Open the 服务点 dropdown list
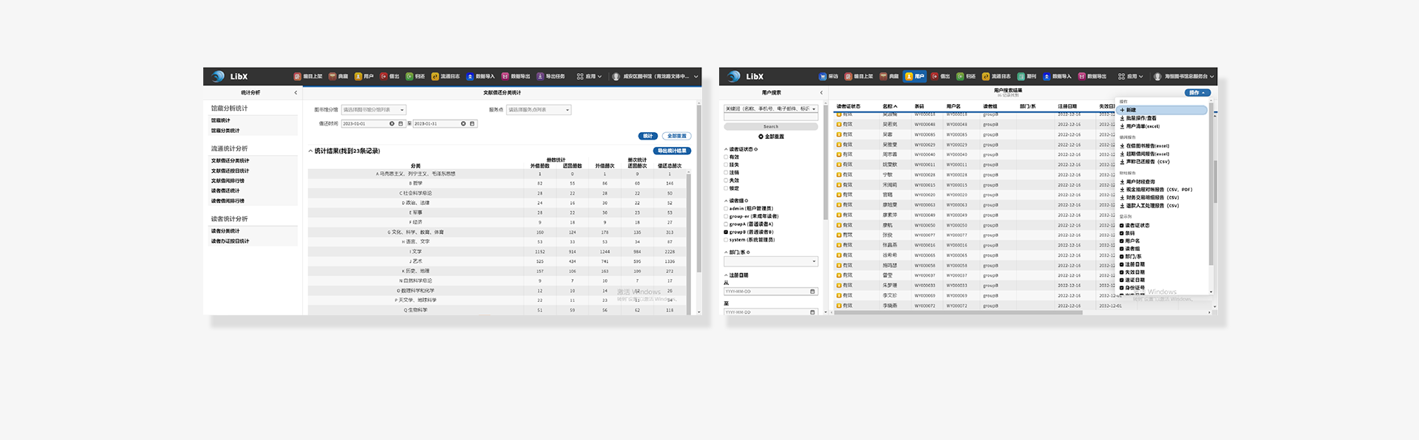This screenshot has width=1419, height=440. 539,110
